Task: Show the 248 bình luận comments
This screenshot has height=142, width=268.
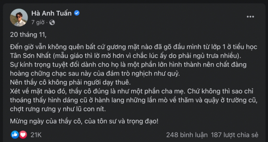Action: coord(187,135)
